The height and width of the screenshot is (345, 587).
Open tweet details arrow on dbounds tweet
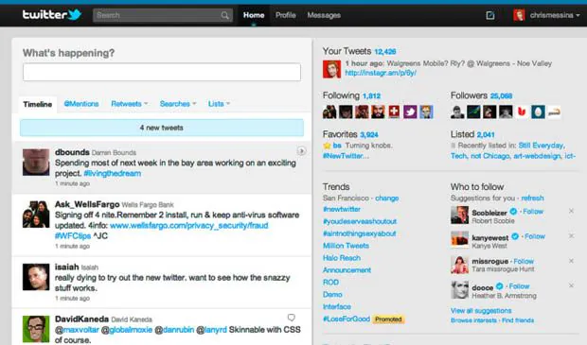click(x=301, y=151)
